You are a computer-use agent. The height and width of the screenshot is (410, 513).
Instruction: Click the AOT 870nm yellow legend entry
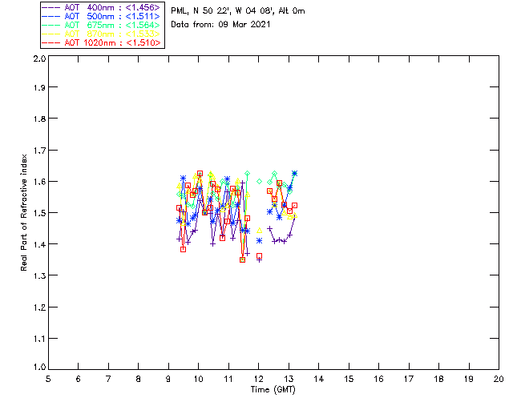[102, 34]
